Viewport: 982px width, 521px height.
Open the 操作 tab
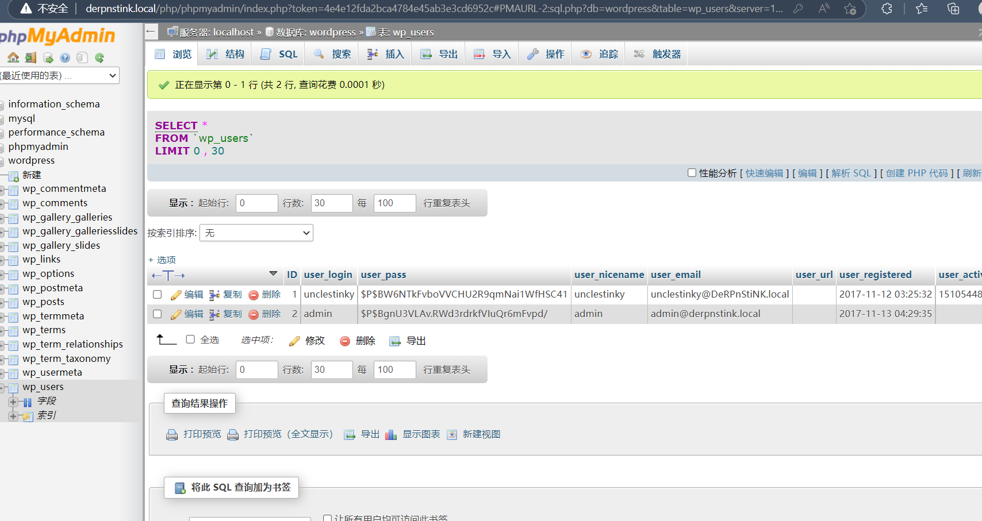(x=546, y=54)
